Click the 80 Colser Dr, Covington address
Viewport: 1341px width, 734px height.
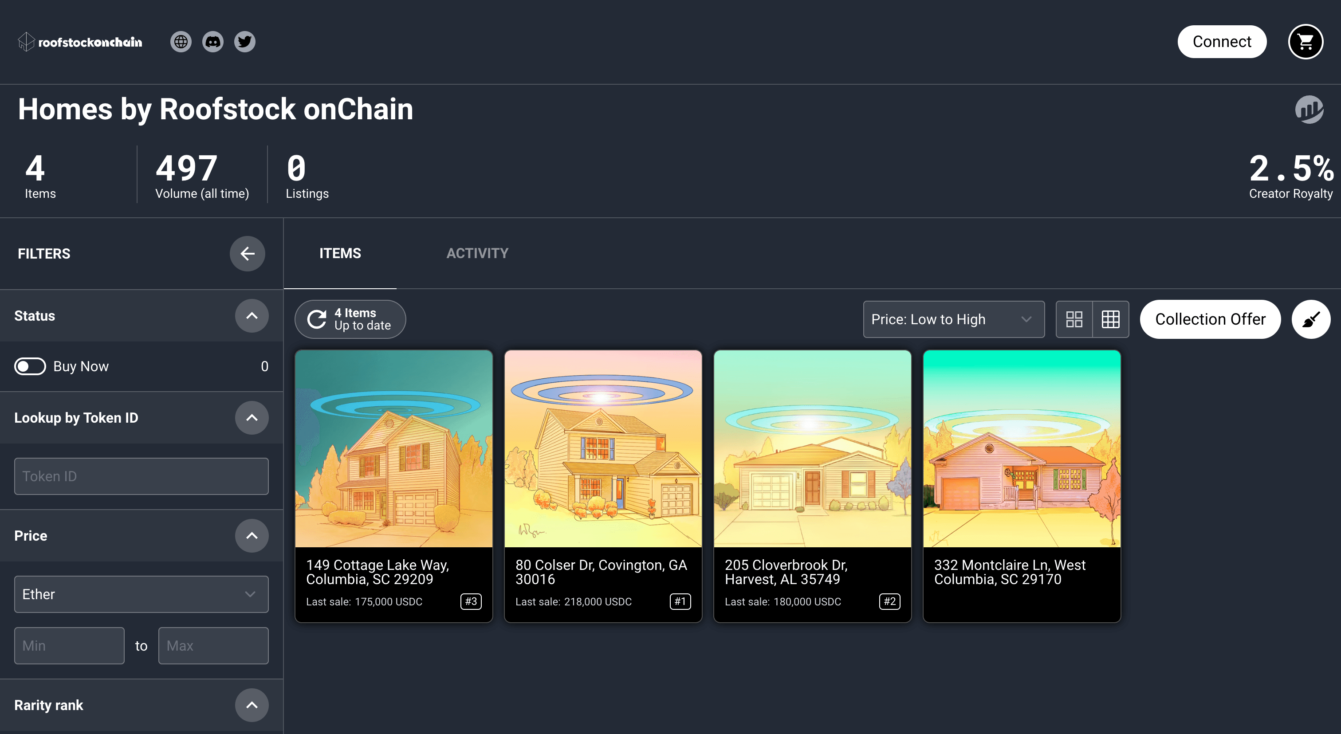click(x=601, y=572)
